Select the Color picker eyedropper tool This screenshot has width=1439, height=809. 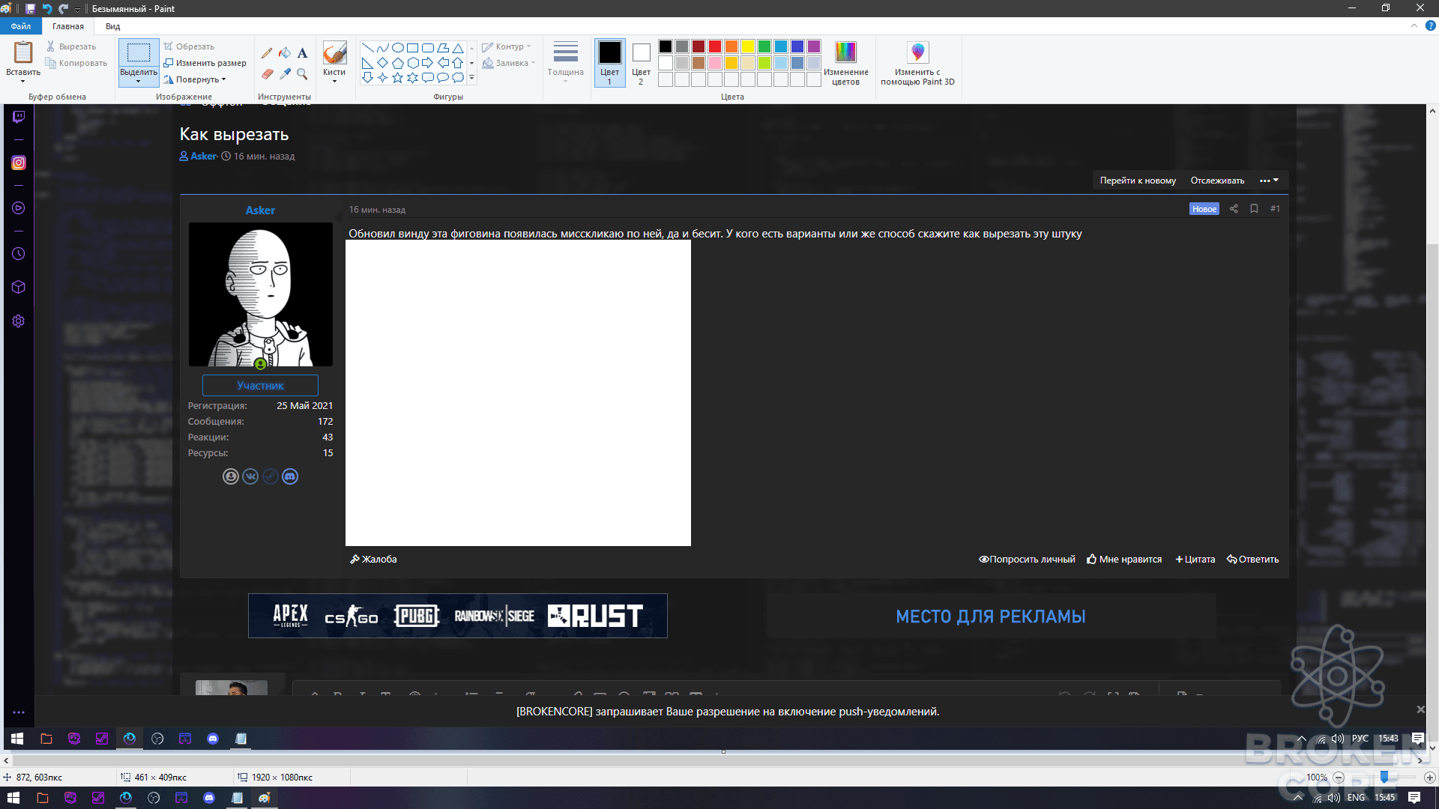(x=285, y=74)
